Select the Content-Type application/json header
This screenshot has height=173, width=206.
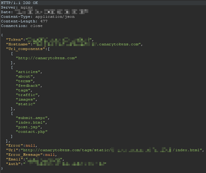pos(38,17)
